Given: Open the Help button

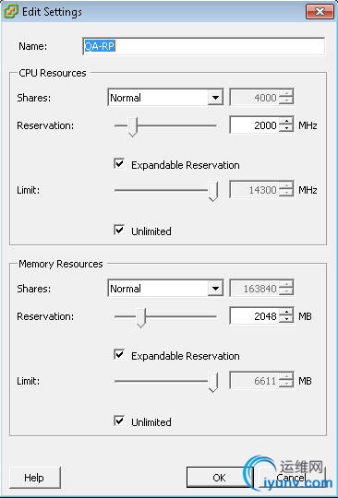Looking at the screenshot, I should click(35, 478).
